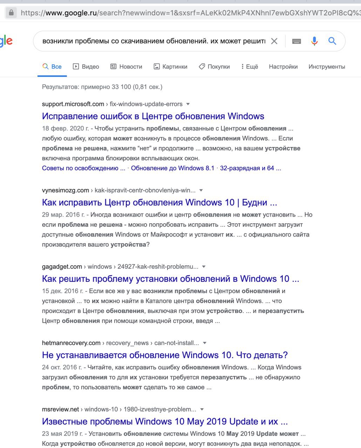361x448 pixels.
Task: Click the 24 окт. 2016 г. date
Action: click(62, 367)
